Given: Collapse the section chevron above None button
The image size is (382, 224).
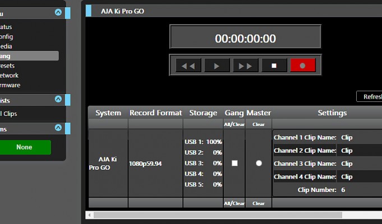Looking at the screenshot, I should click(58, 128).
